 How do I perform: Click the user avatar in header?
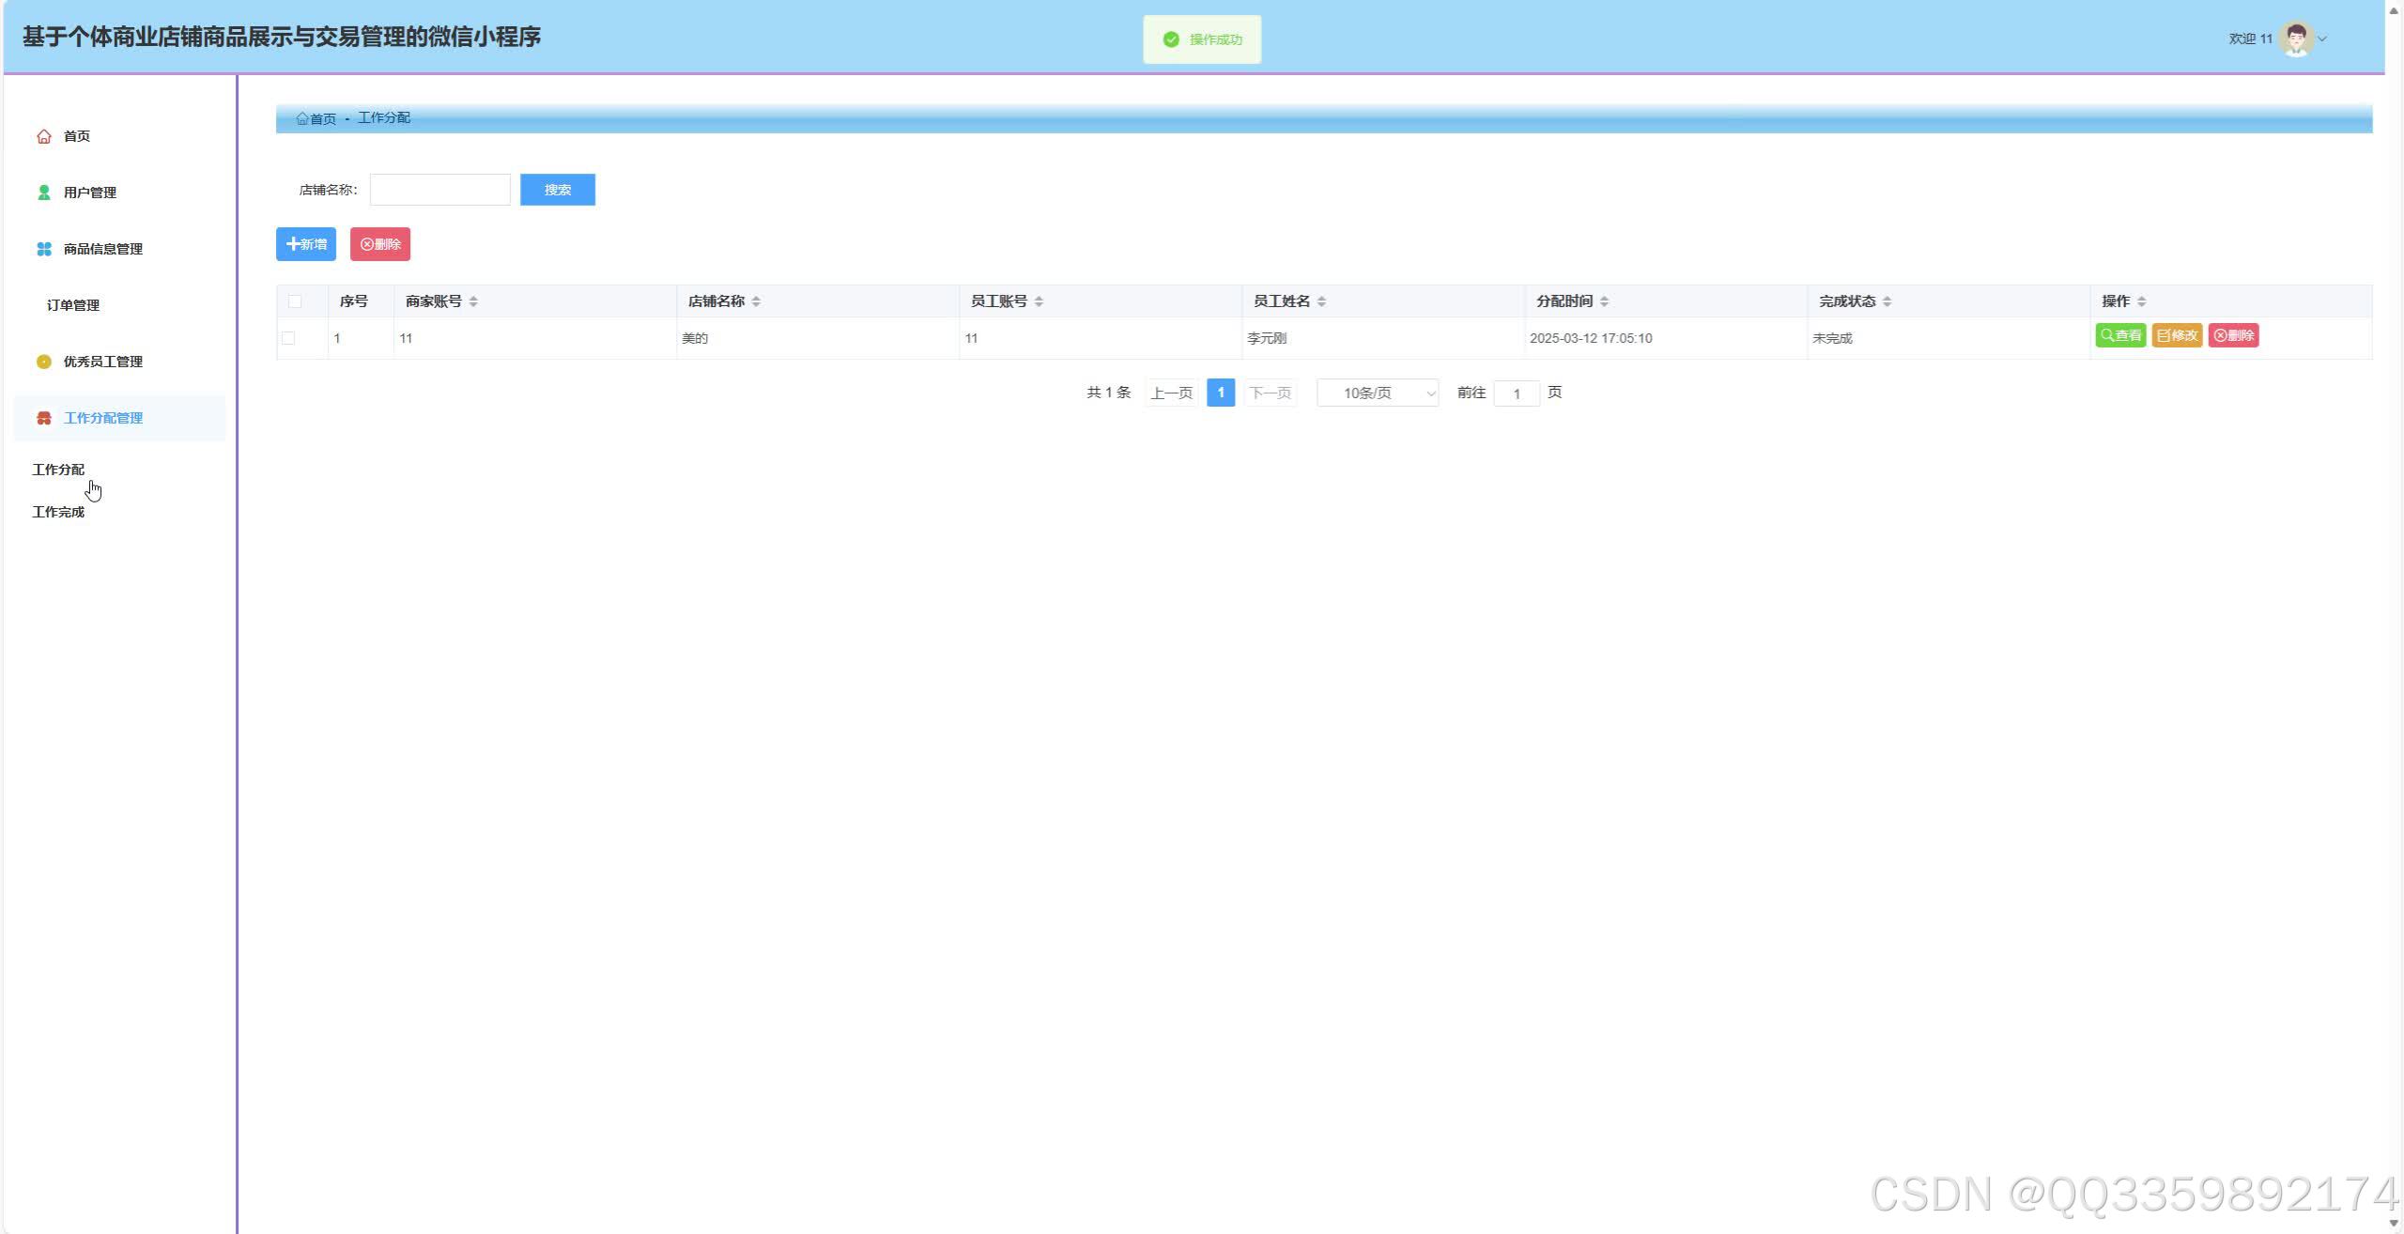coord(2296,39)
